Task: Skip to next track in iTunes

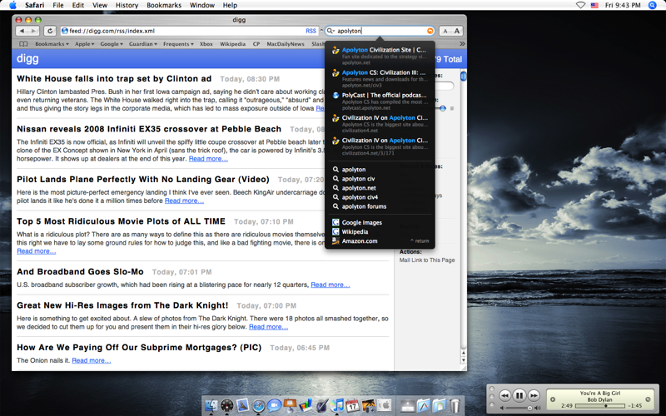Action: point(534,396)
